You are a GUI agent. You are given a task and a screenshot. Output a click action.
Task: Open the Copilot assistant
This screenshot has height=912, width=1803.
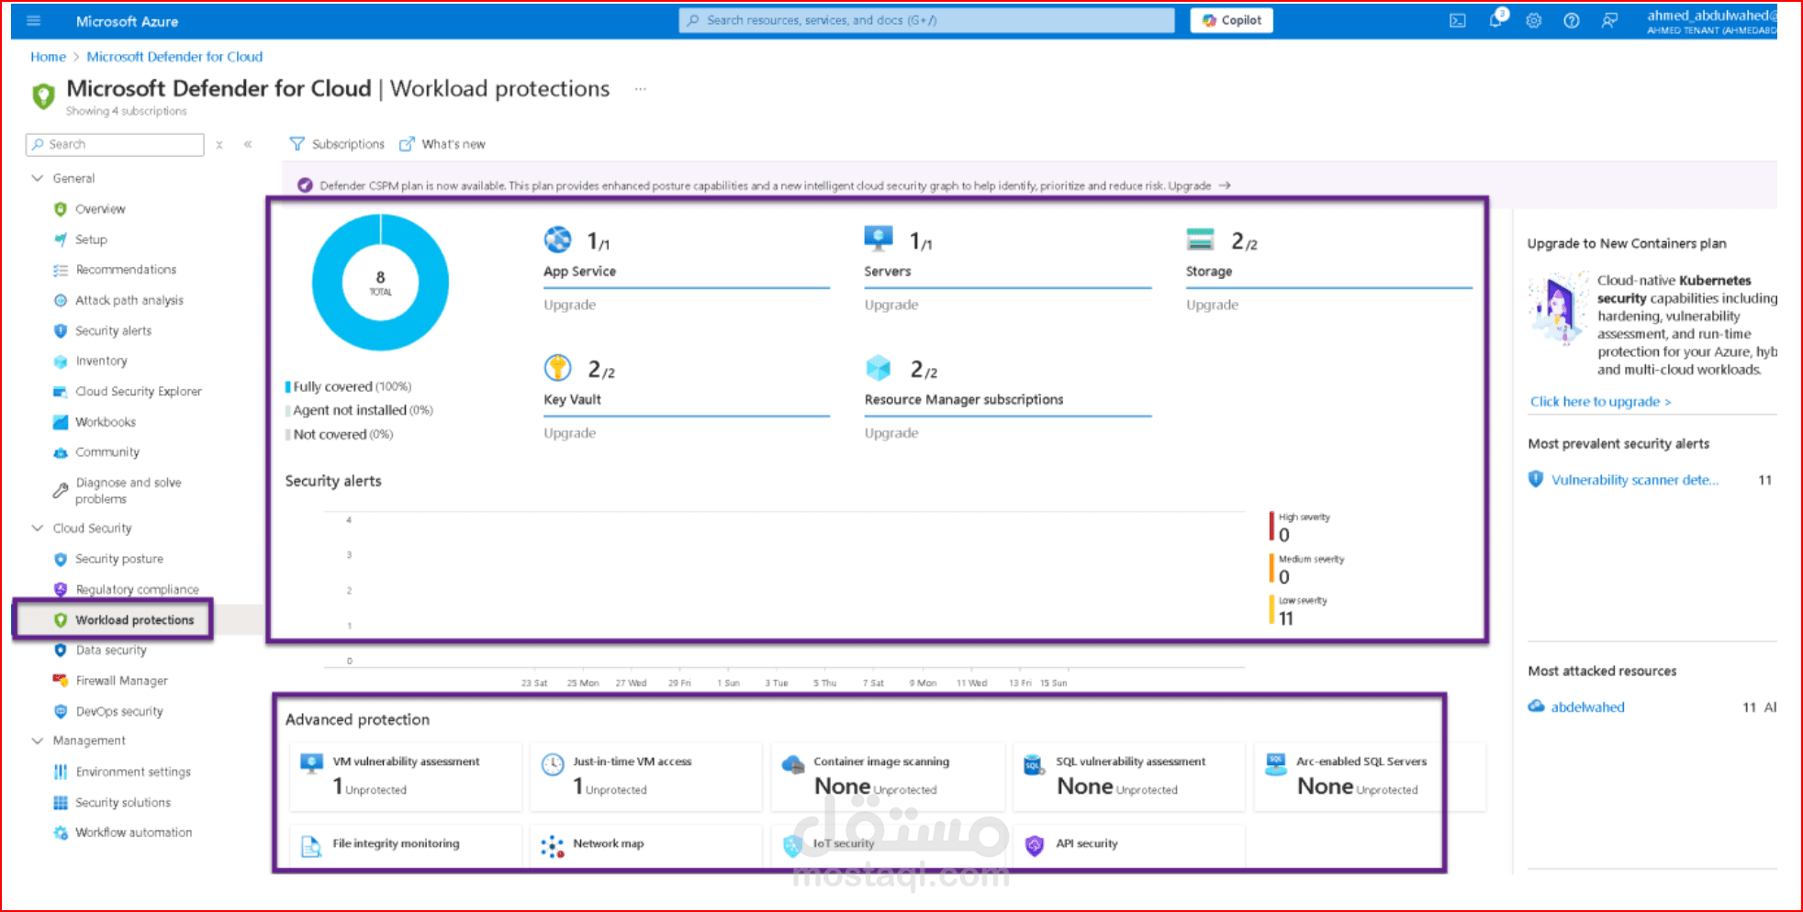[x=1231, y=19]
